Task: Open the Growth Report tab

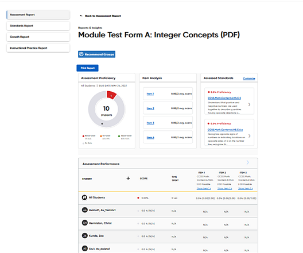Action: 38,37
